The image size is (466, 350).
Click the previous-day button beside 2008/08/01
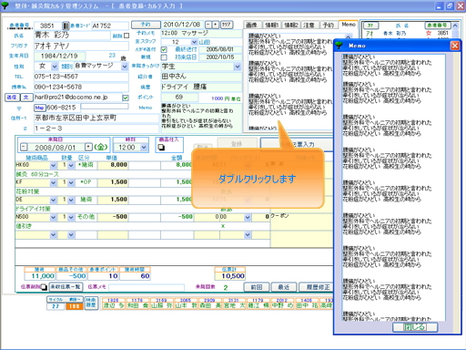[24, 147]
